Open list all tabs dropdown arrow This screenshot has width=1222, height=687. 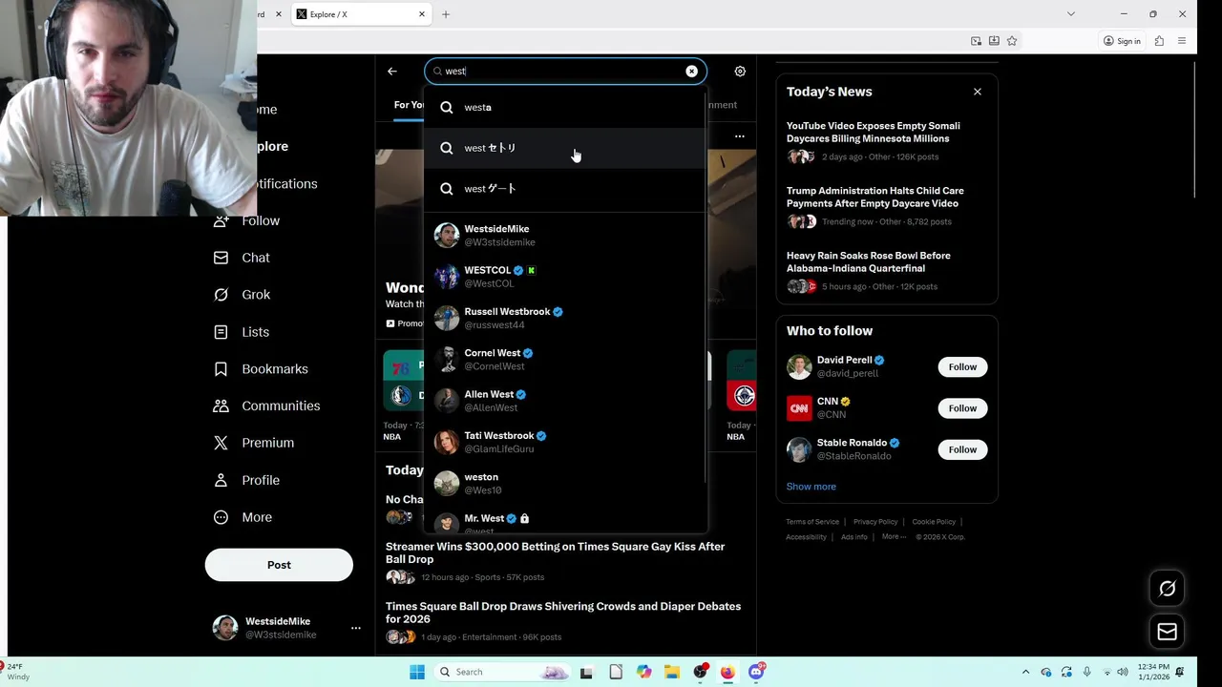[x=1071, y=14]
